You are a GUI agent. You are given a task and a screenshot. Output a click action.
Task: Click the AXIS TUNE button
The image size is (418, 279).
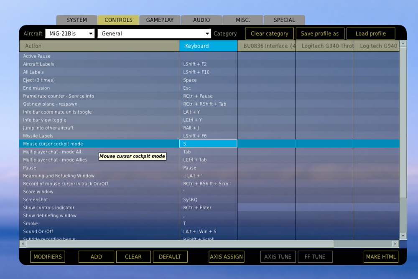(278, 256)
